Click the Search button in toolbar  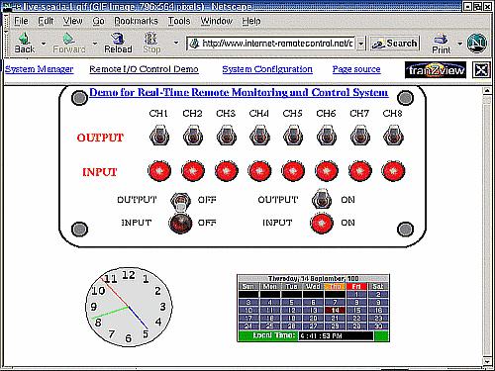click(x=394, y=44)
